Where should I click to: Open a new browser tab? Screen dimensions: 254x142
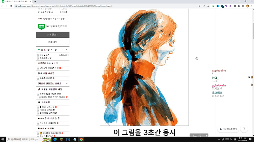click(35, 2)
